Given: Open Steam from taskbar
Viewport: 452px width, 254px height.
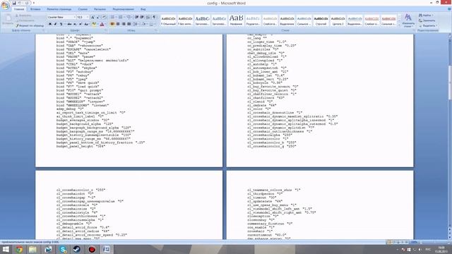Looking at the screenshot, I should point(77,249).
